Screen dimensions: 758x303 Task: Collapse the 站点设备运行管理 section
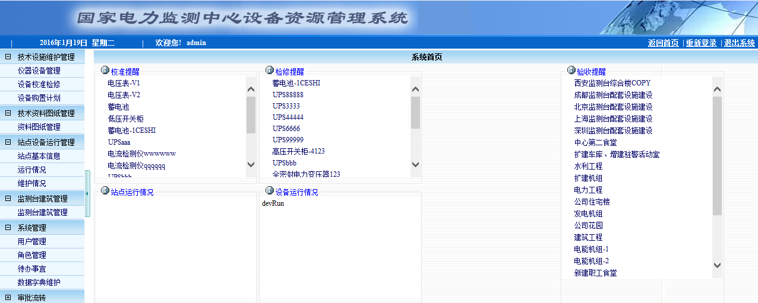pos(8,142)
